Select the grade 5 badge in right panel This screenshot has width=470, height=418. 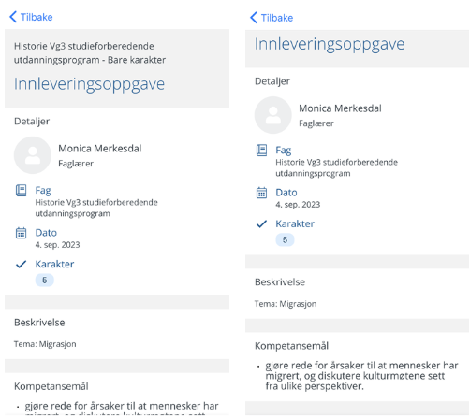(285, 239)
